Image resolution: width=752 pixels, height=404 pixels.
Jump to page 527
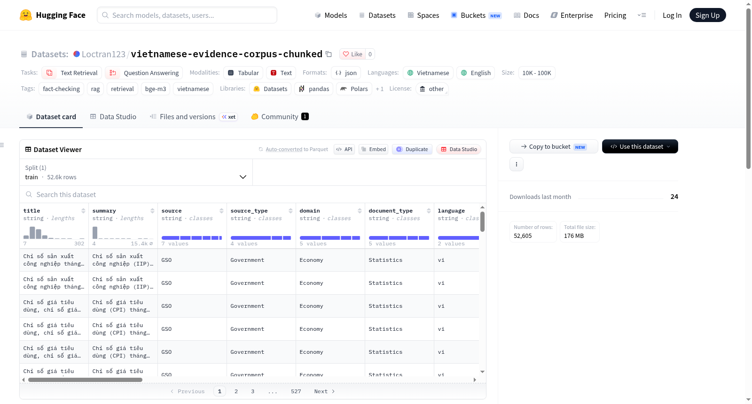tap(296, 391)
